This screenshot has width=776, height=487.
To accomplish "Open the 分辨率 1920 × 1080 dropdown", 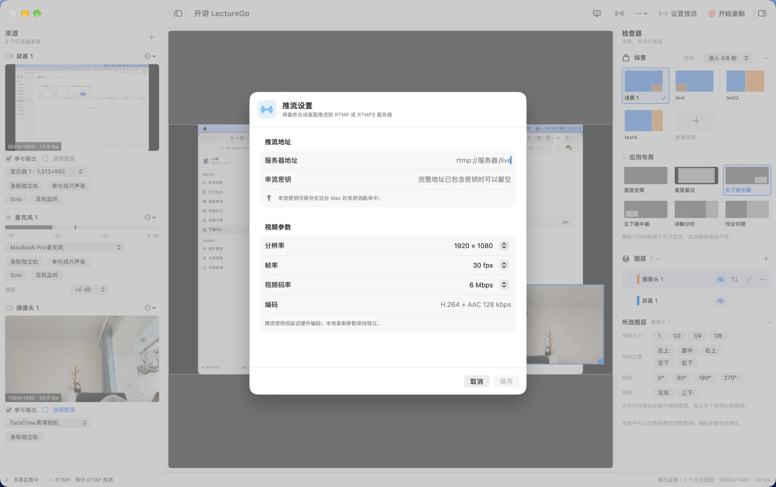I will click(x=504, y=245).
